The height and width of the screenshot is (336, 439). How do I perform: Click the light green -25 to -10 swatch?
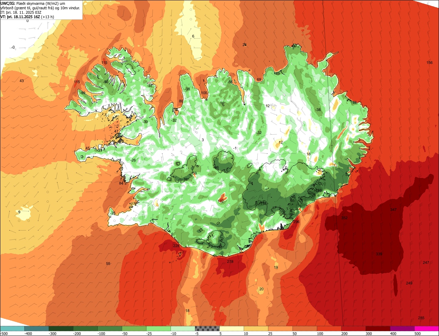click(158, 328)
